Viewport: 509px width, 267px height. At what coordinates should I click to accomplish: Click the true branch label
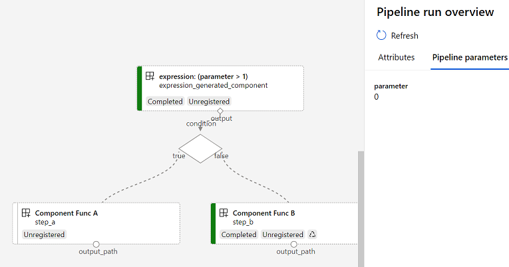point(179,156)
